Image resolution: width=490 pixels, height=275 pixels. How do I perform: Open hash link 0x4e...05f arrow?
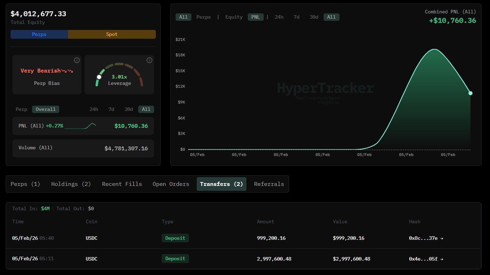point(442,259)
